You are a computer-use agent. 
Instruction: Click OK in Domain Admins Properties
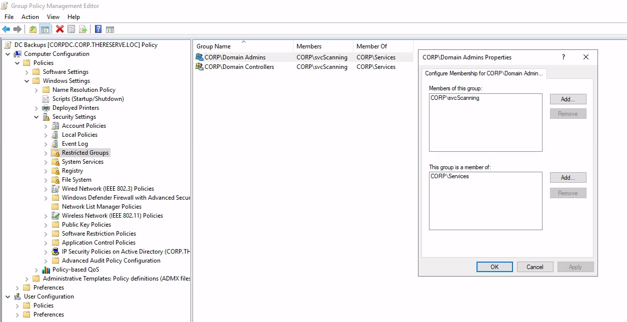click(494, 267)
